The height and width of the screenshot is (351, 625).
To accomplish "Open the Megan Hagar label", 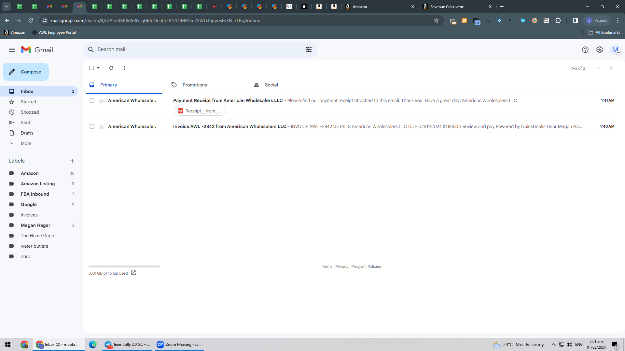I will 39,225.
